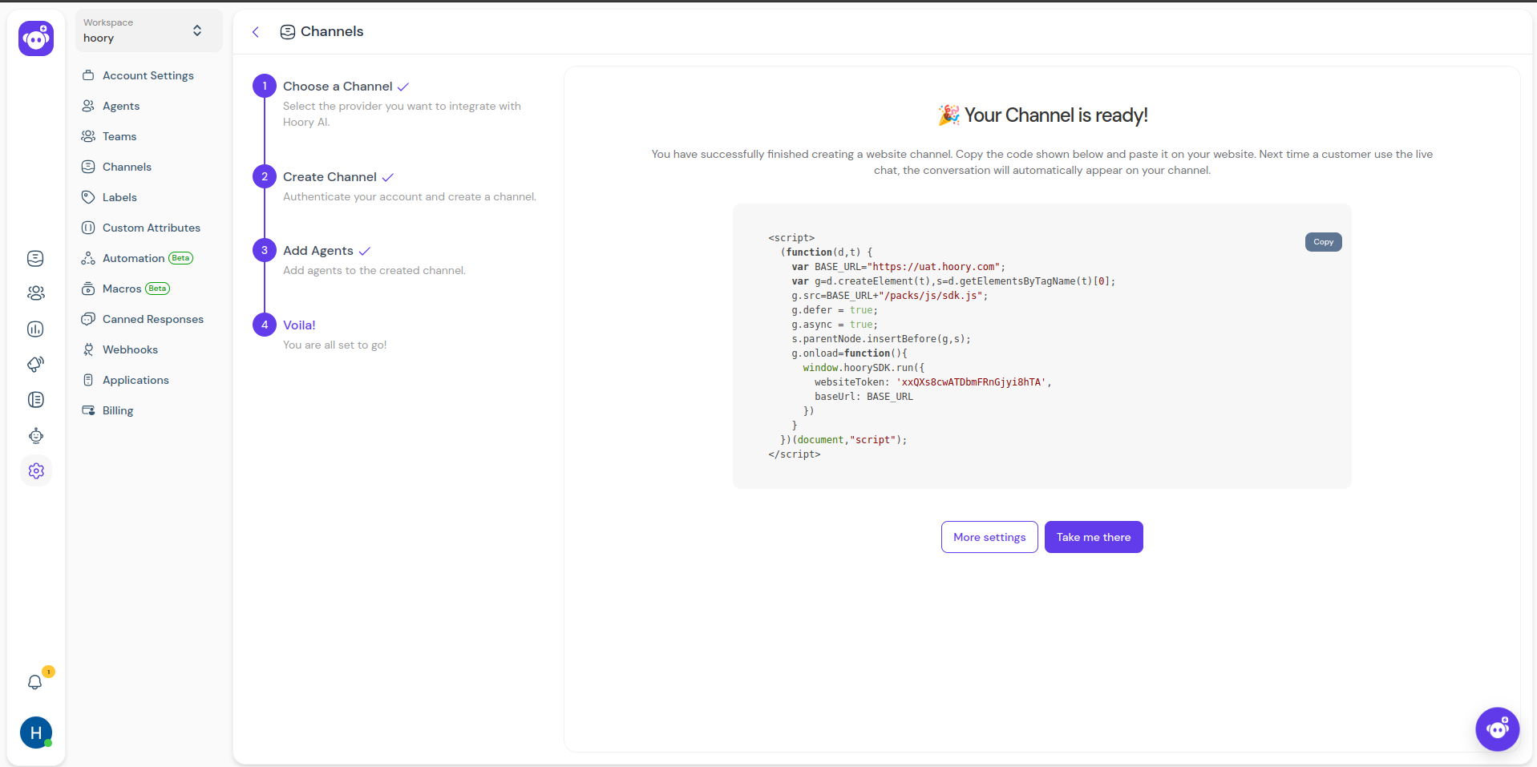
Task: Open the bot icon in the narrow rail
Action: [x=35, y=435]
